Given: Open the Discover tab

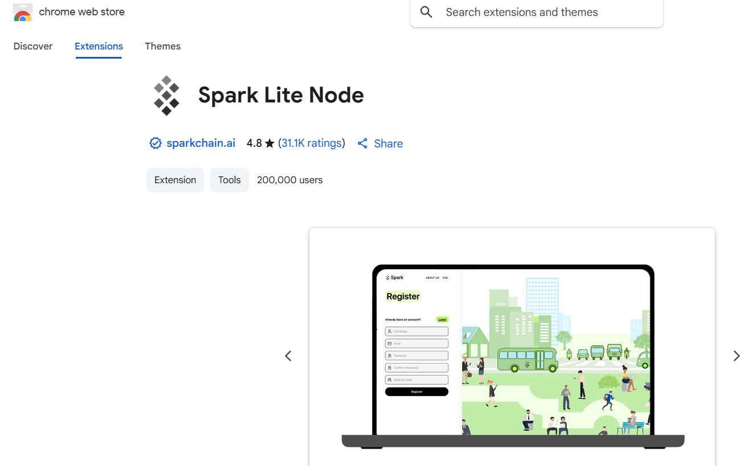Looking at the screenshot, I should point(33,47).
